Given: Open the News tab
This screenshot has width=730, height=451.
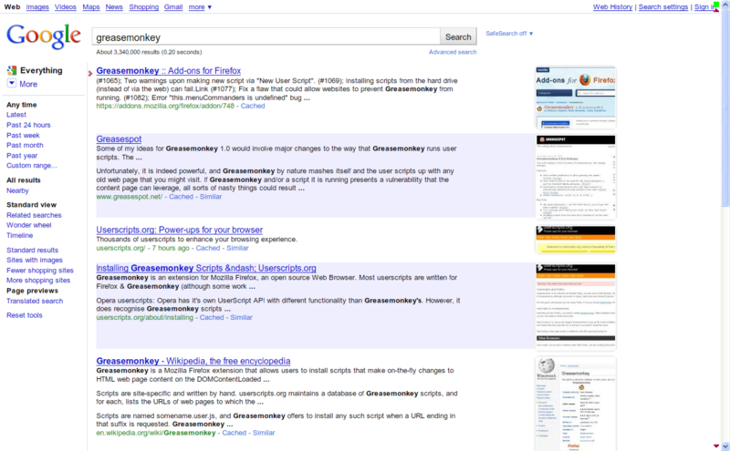Looking at the screenshot, I should click(114, 7).
